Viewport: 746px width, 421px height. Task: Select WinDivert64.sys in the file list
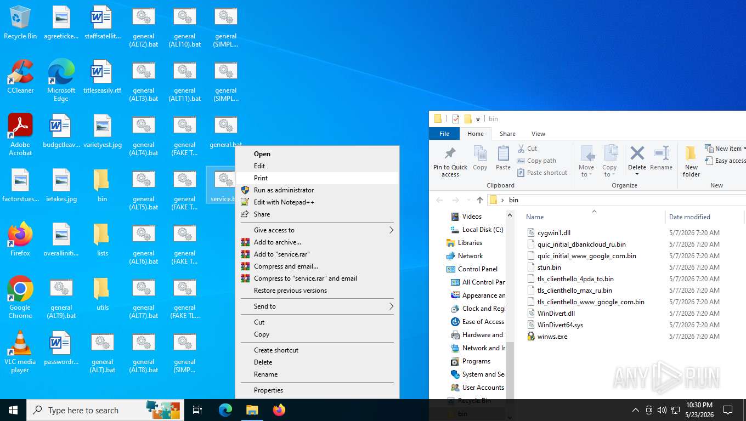click(555, 325)
